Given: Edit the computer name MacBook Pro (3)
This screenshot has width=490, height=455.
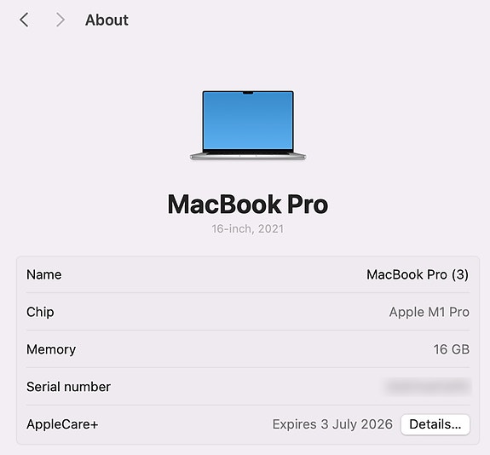Looking at the screenshot, I should [x=418, y=274].
